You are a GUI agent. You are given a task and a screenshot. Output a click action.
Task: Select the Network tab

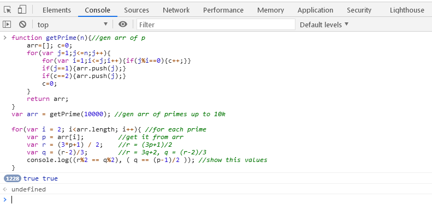176,10
